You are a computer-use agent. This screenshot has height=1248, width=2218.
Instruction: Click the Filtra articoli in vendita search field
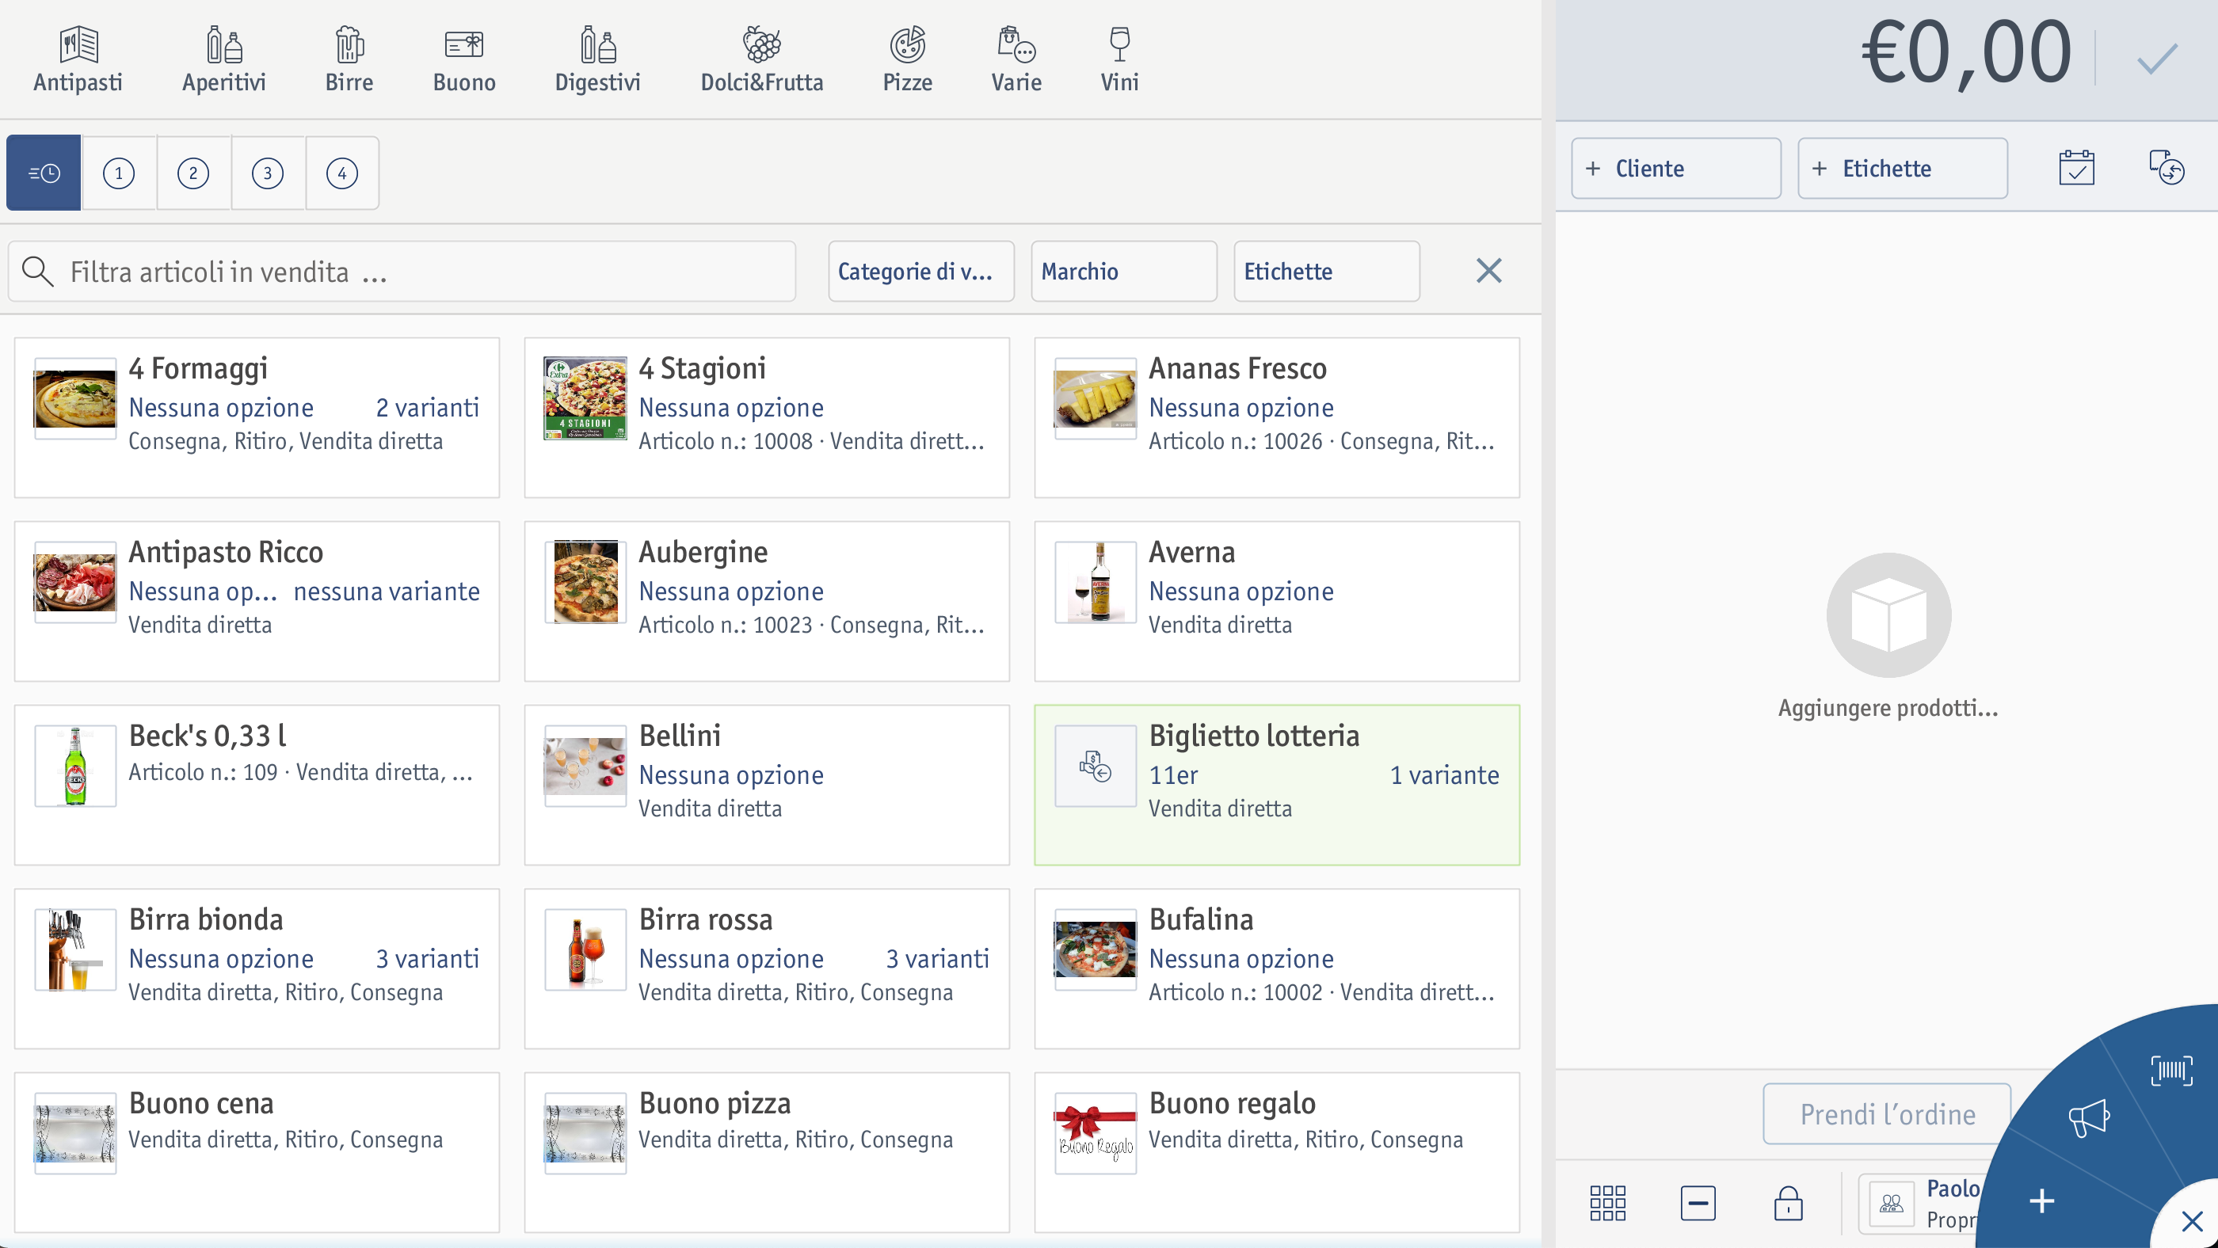pyautogui.click(x=402, y=272)
